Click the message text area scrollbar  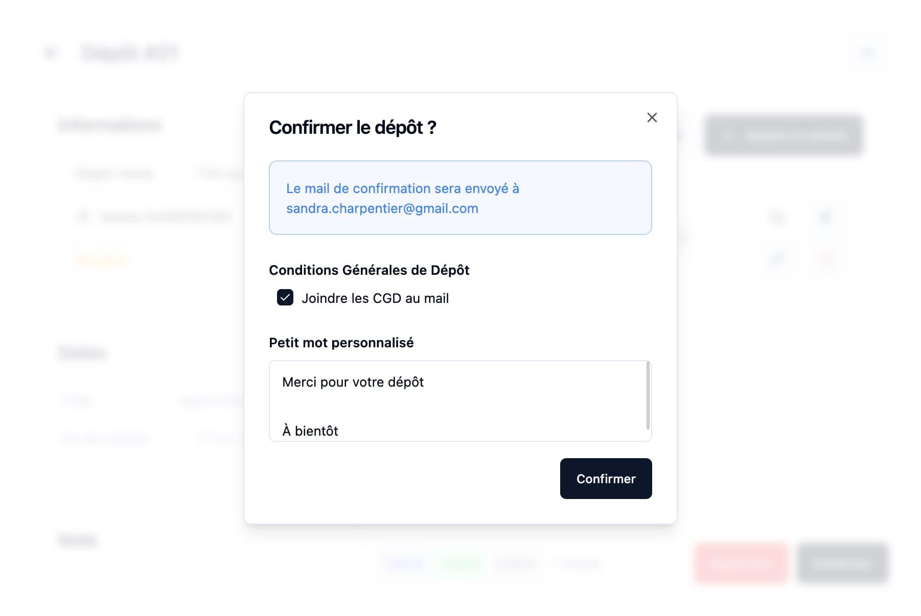tap(648, 396)
